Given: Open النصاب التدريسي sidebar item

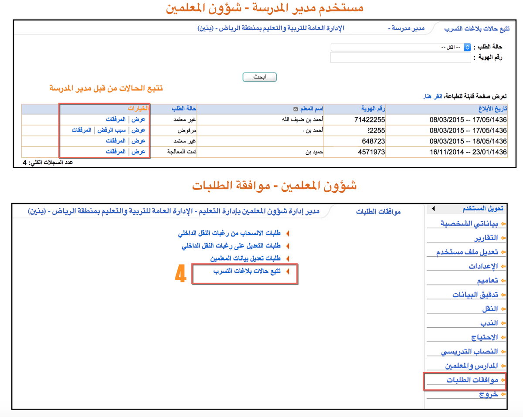Looking at the screenshot, I should click(470, 352).
